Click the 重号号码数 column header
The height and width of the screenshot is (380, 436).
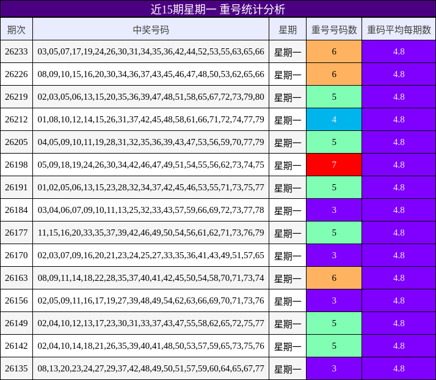coord(334,29)
